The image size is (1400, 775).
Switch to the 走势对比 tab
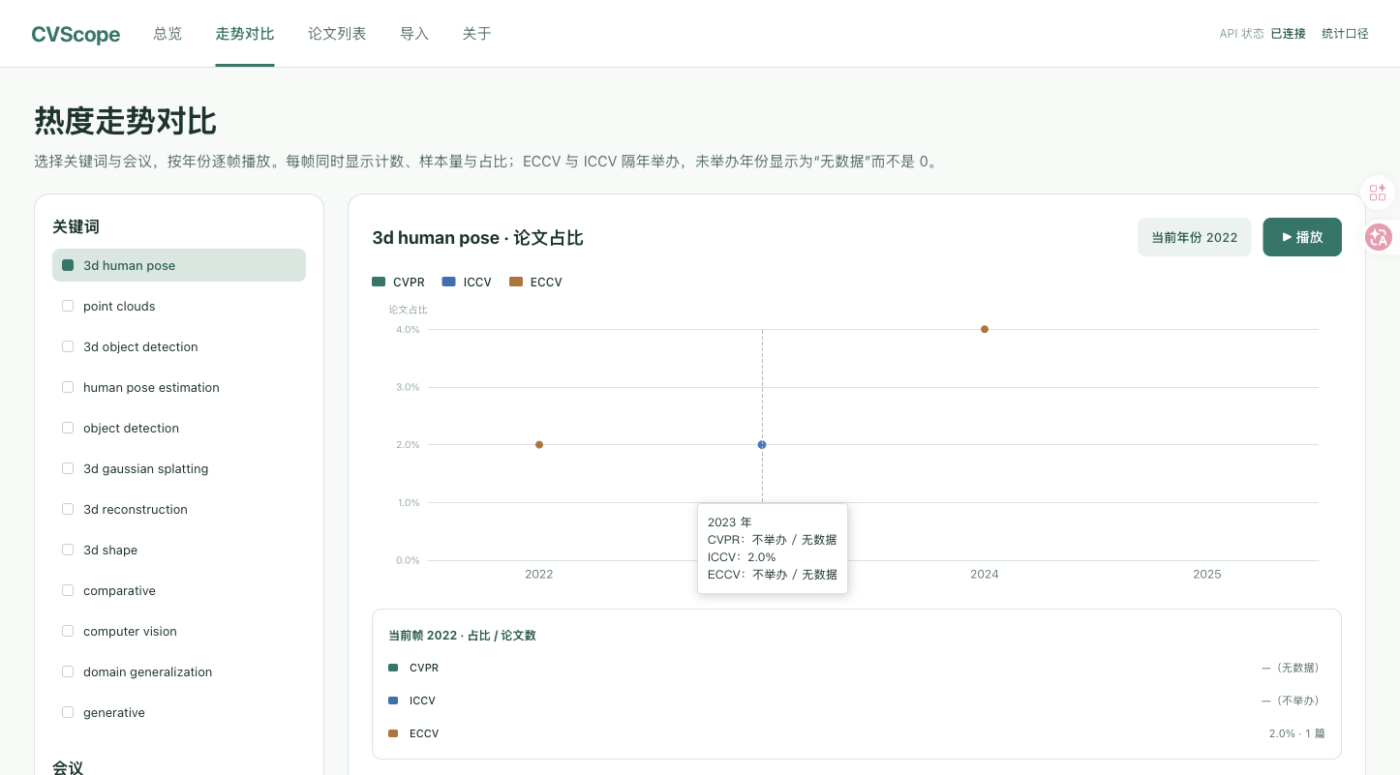[x=245, y=34]
